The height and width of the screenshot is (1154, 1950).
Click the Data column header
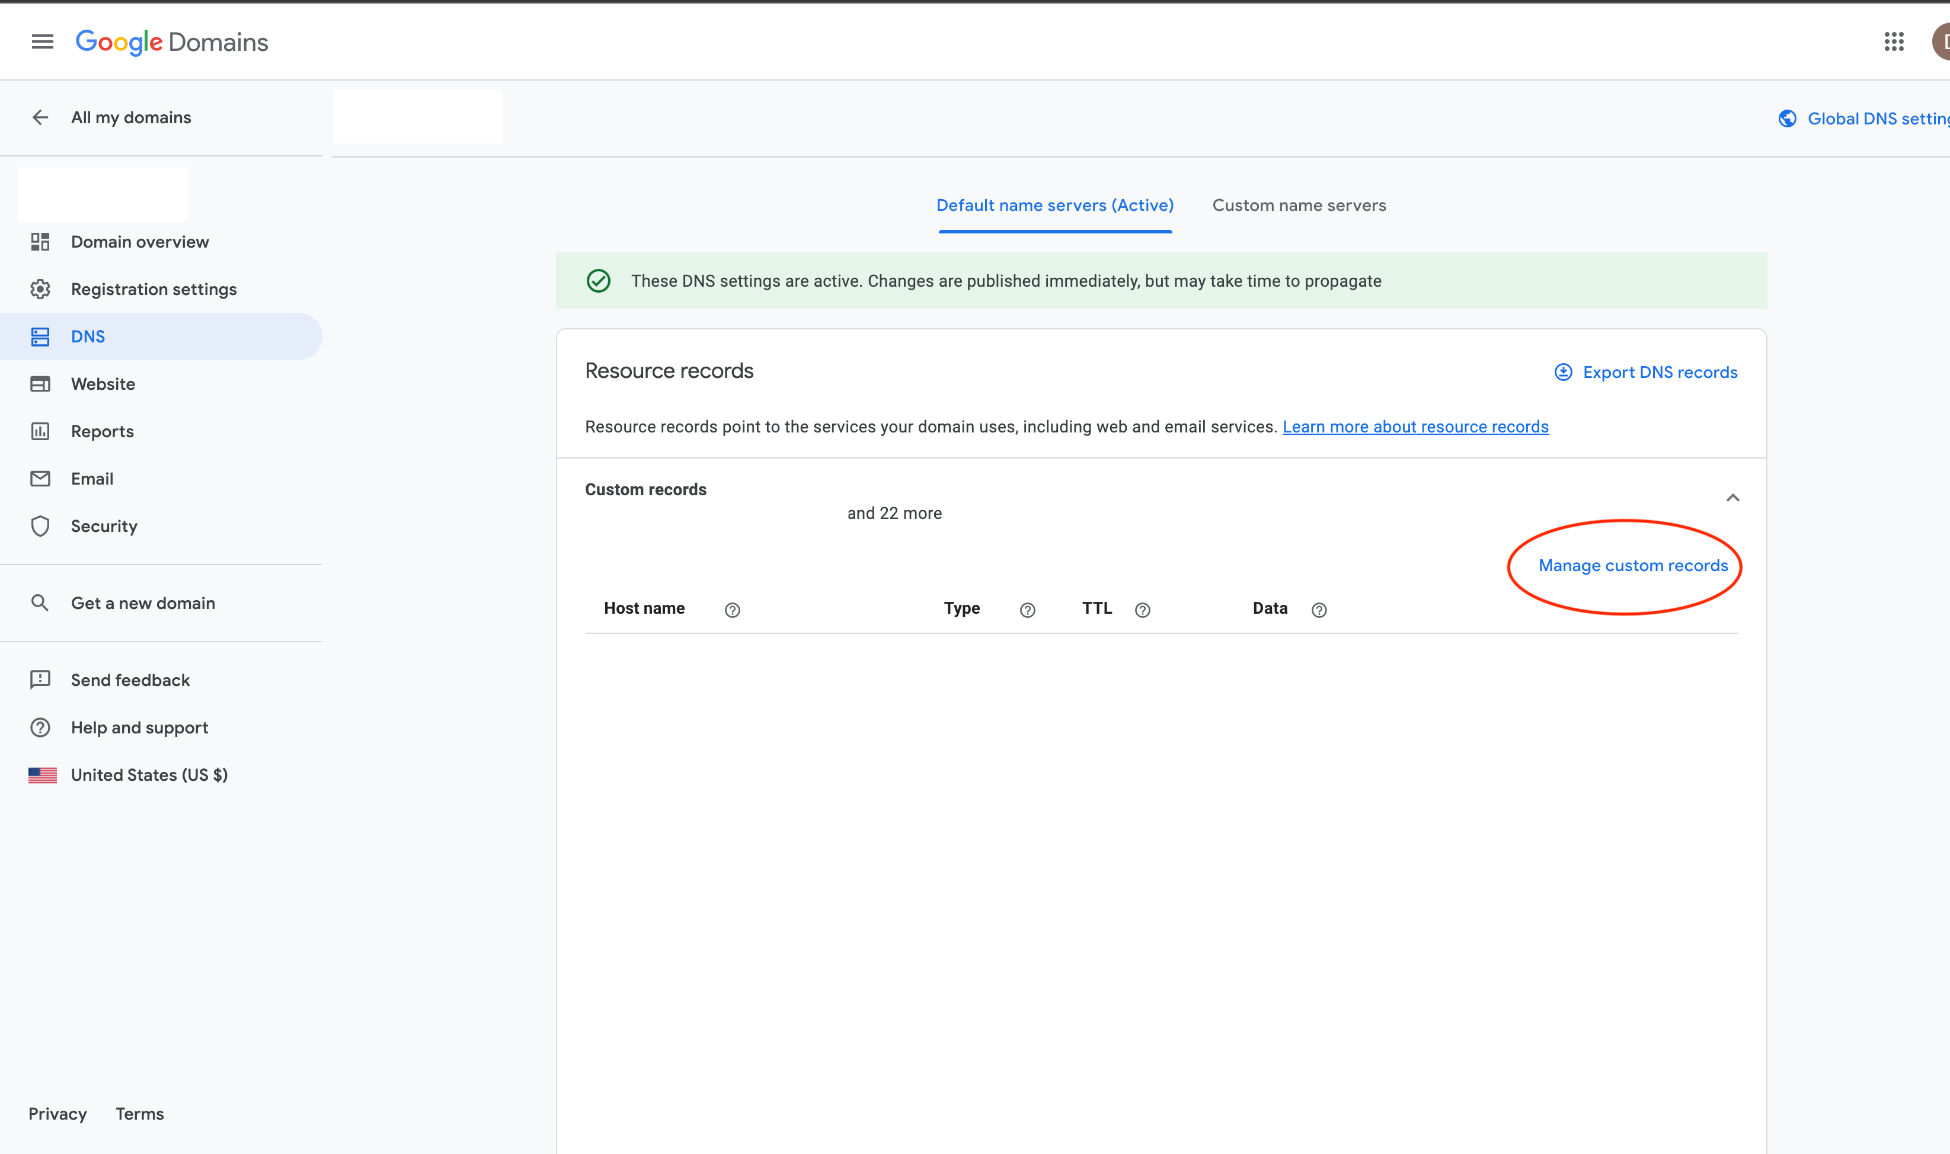(1270, 608)
